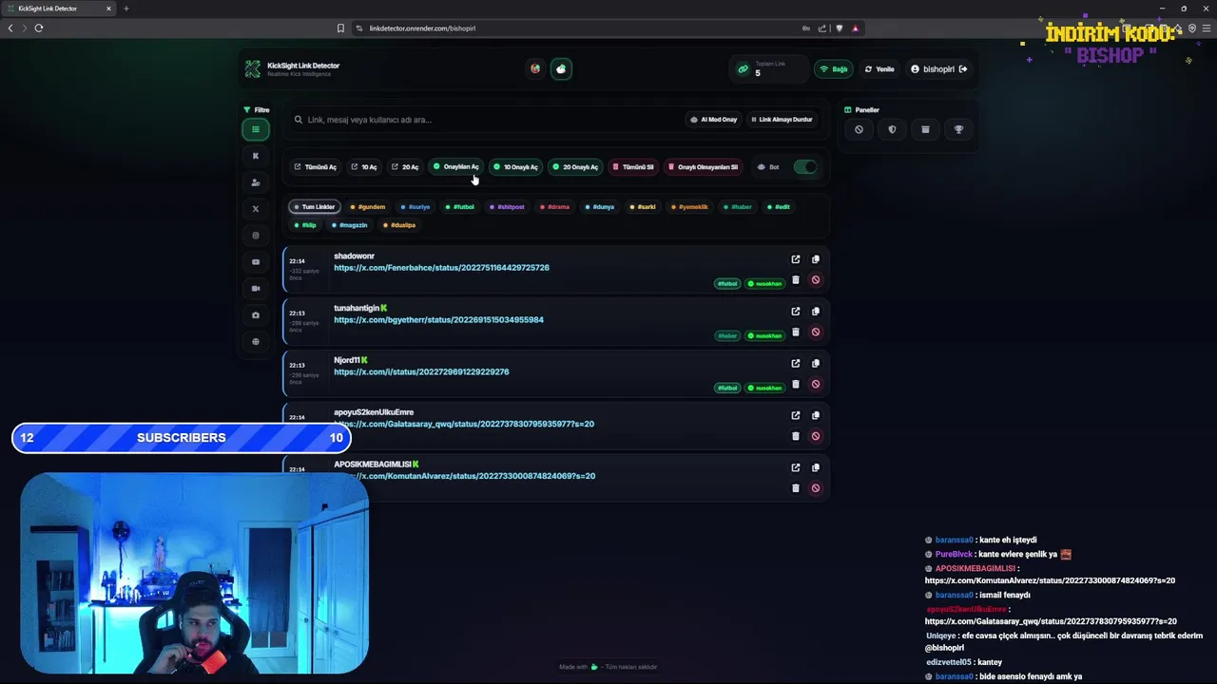1217x684 pixels.
Task: Select the #dunya tag filter
Action: pyautogui.click(x=600, y=207)
